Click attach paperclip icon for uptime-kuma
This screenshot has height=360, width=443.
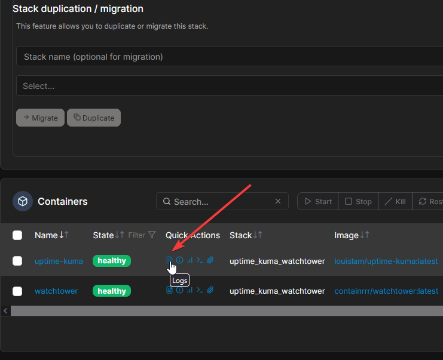pos(210,260)
